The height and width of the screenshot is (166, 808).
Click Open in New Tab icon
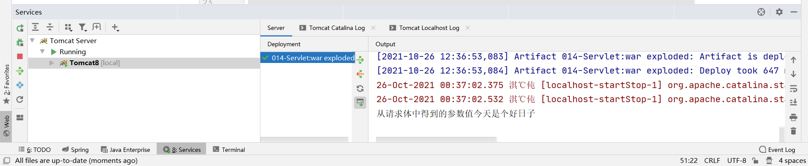97,27
